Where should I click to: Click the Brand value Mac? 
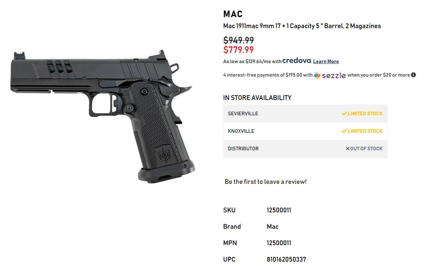[x=273, y=227]
